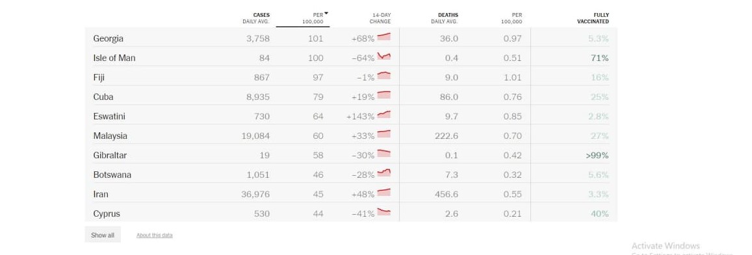The width and height of the screenshot is (752, 255).
Task: Click Botswana's trend sparkline chart
Action: click(x=383, y=173)
